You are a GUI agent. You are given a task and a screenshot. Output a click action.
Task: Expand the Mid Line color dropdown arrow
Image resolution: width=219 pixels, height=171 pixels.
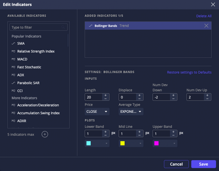pyautogui.click(x=141, y=143)
